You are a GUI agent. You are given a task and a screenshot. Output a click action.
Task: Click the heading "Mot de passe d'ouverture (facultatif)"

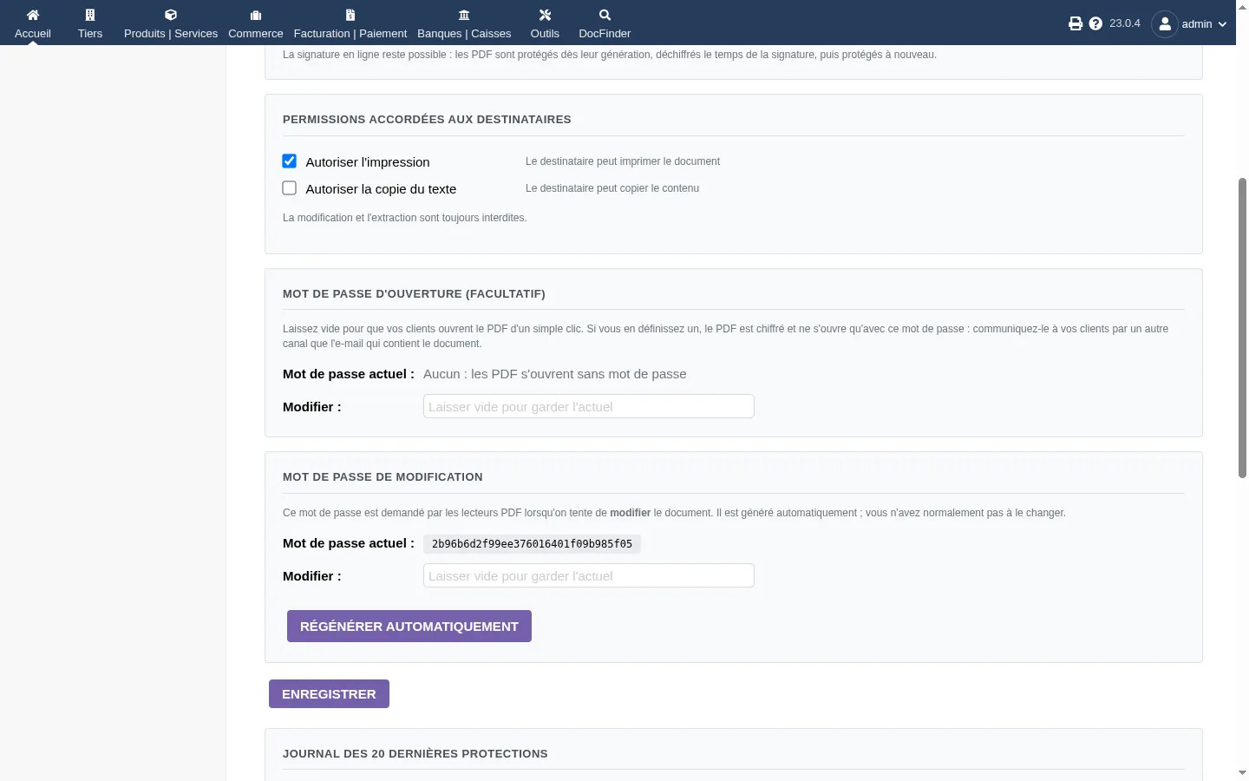(x=414, y=294)
